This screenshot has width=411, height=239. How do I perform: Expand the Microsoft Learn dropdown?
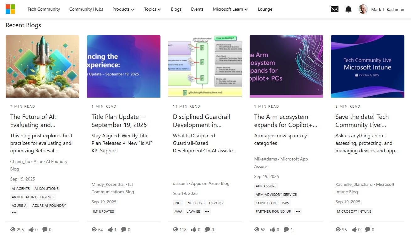tap(230, 9)
